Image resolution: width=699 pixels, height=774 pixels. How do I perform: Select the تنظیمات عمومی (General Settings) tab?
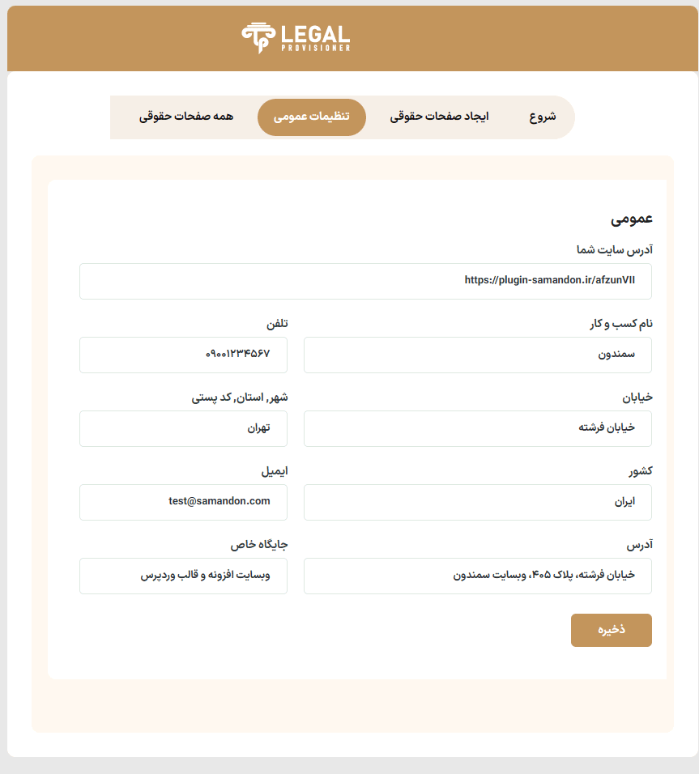pyautogui.click(x=312, y=117)
